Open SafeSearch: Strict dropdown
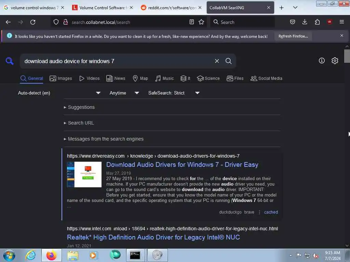 click(174, 93)
